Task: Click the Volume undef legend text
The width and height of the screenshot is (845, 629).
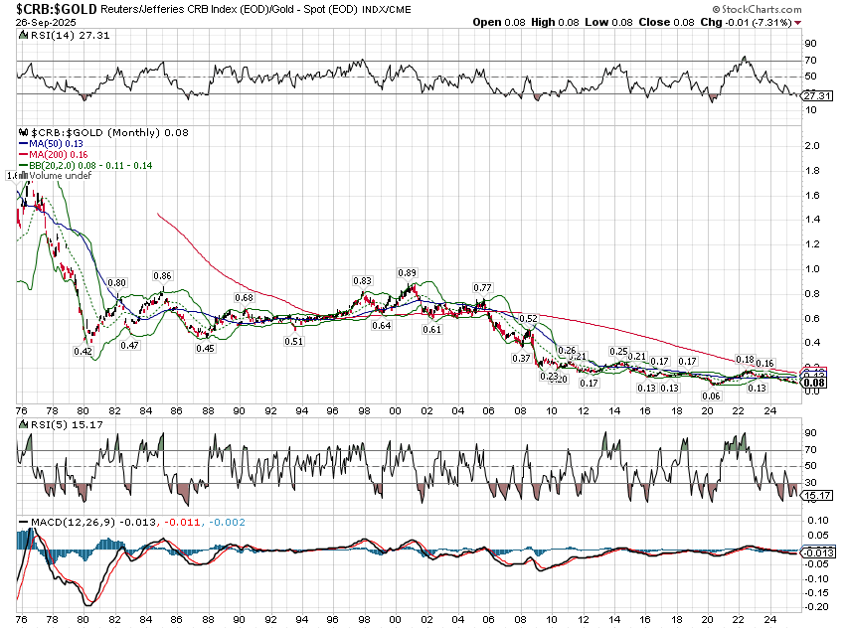Action: pyautogui.click(x=61, y=176)
